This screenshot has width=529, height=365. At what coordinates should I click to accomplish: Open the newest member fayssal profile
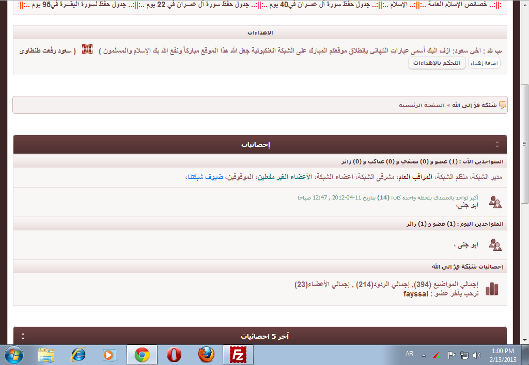point(416,294)
